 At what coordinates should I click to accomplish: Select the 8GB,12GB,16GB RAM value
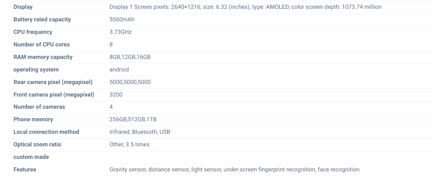[x=130, y=57]
